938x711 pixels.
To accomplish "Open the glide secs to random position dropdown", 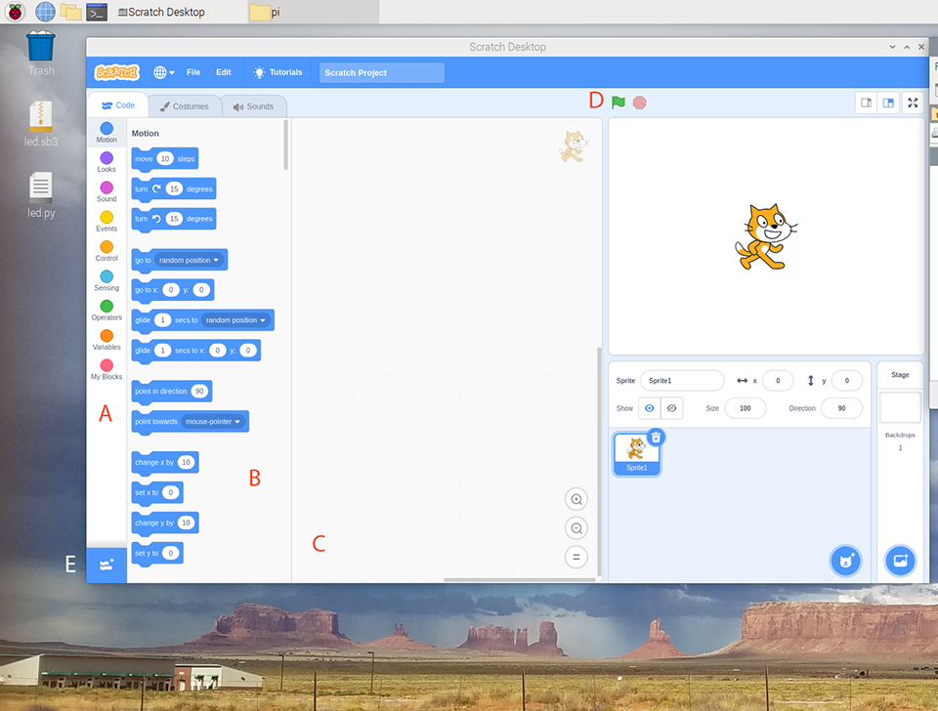I will tap(235, 320).
